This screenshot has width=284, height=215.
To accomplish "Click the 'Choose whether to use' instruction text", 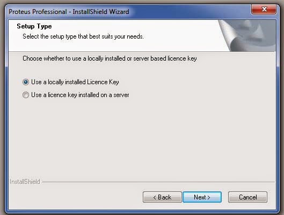I will point(110,58).
